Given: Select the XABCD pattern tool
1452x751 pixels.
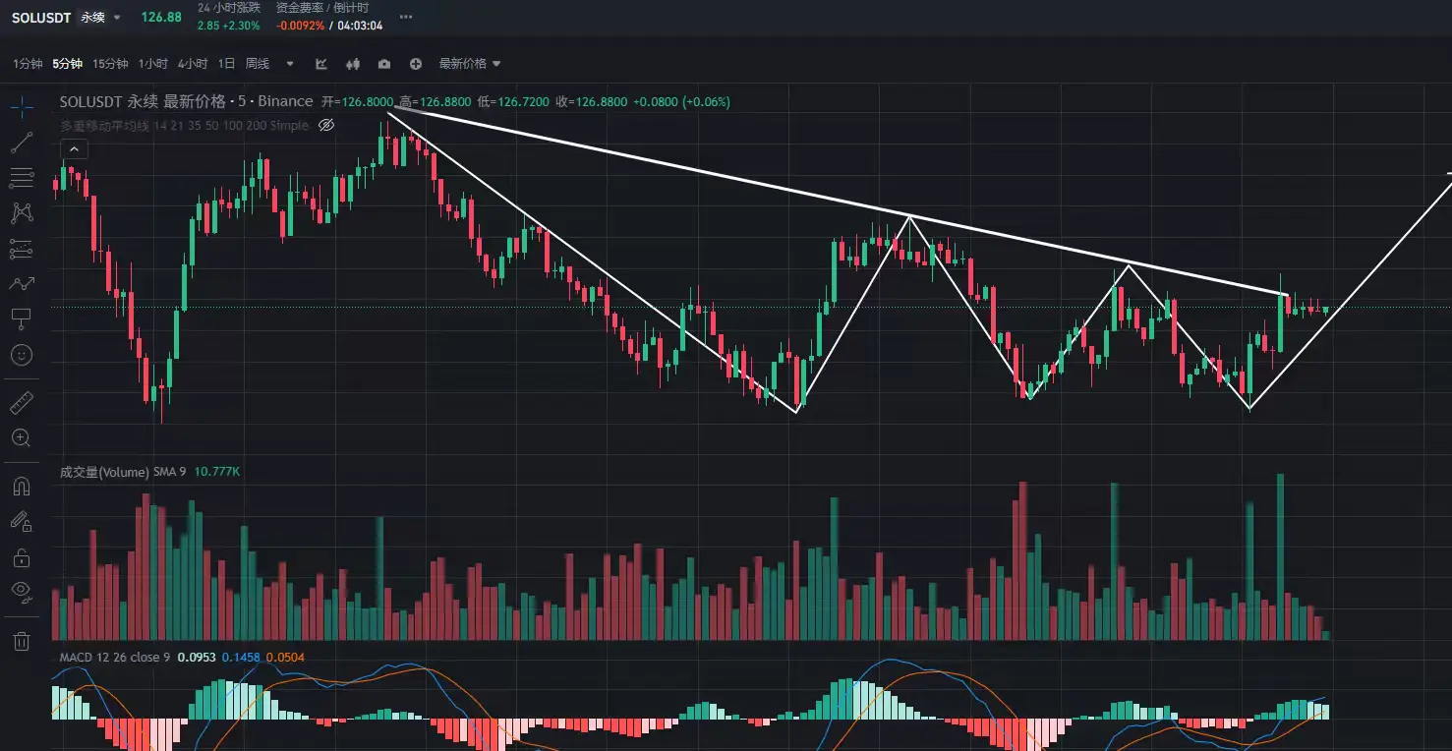Looking at the screenshot, I should tap(21, 213).
